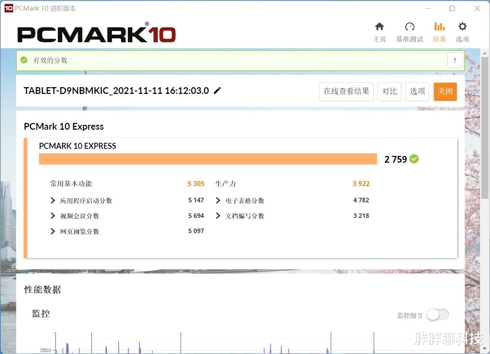Click the 选项 button beside 对比

tap(417, 91)
